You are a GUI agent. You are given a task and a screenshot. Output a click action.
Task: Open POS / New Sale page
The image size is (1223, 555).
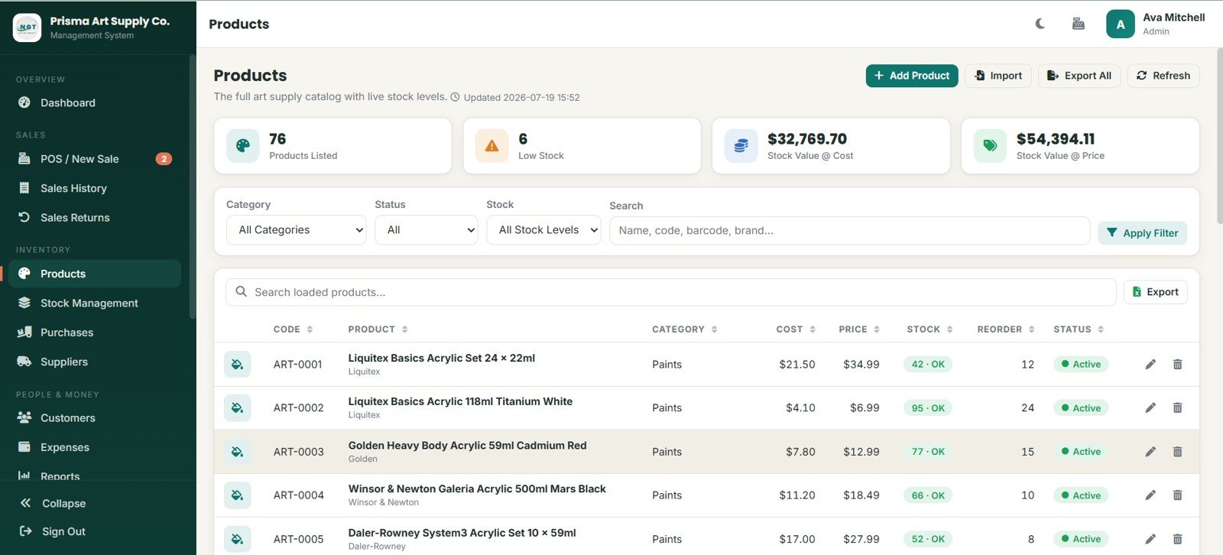pyautogui.click(x=95, y=159)
